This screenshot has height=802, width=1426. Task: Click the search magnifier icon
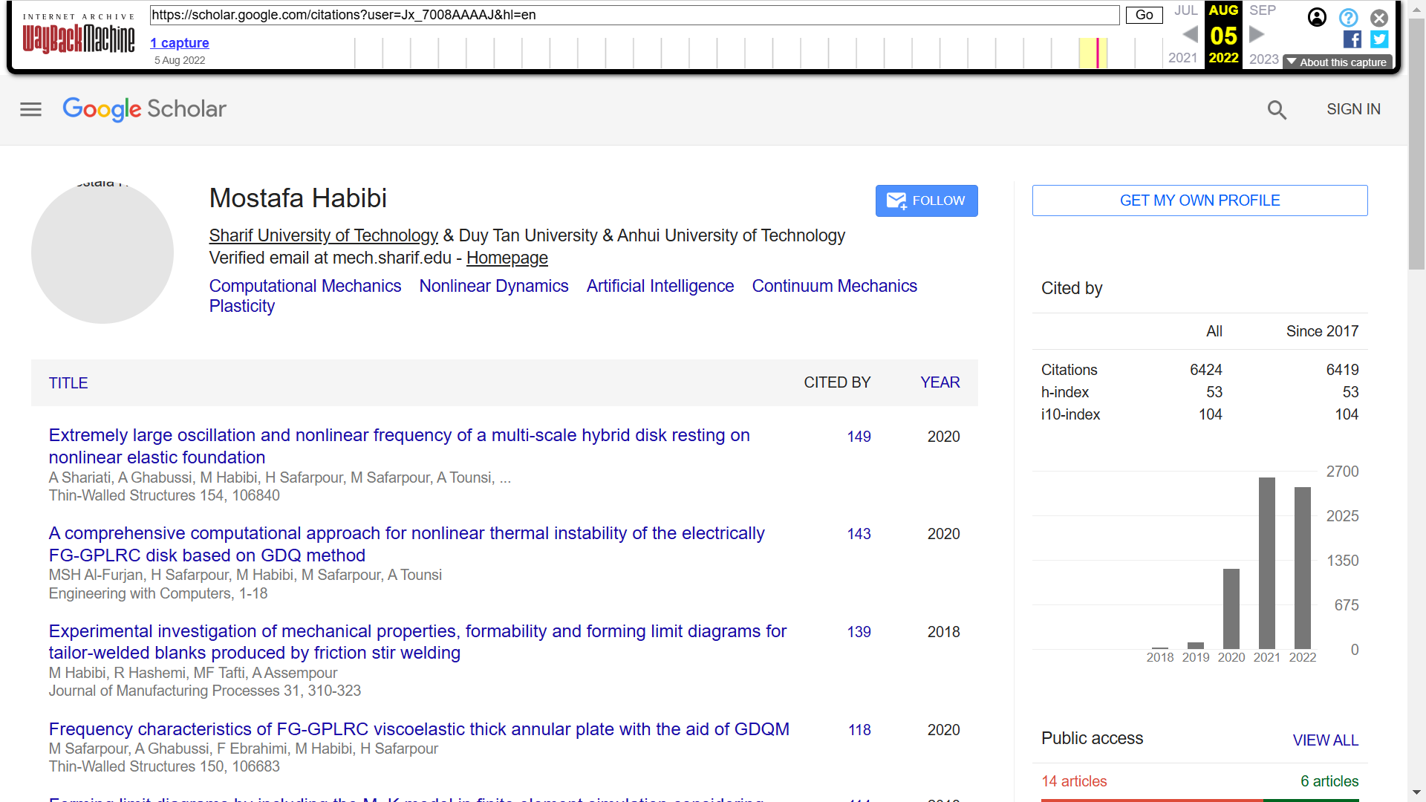pyautogui.click(x=1277, y=110)
